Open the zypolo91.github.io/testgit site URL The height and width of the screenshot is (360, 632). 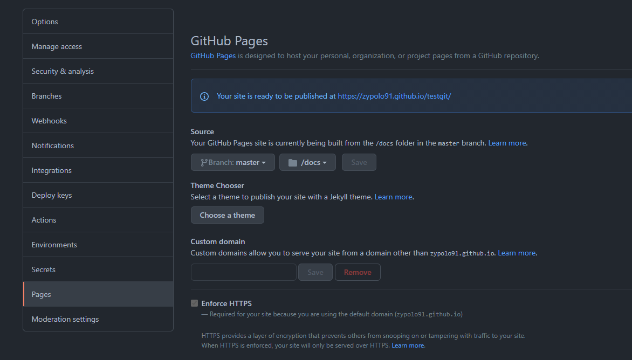(394, 96)
